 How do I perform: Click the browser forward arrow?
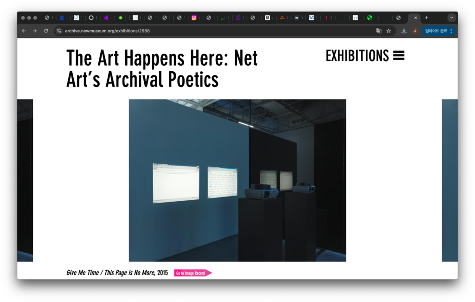tap(35, 31)
